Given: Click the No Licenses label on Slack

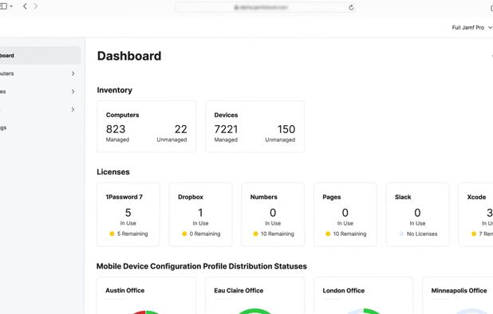Looking at the screenshot, I should click(x=422, y=234).
